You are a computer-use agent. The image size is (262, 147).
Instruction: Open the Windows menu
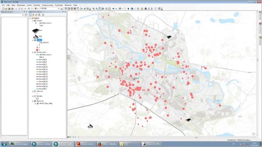(x=68, y=5)
